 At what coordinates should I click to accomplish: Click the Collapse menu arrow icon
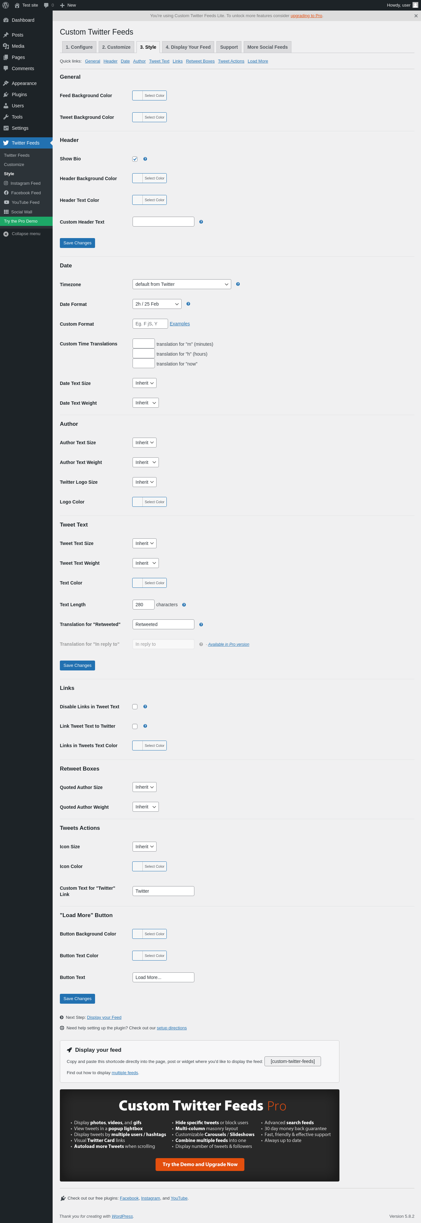[x=6, y=234]
